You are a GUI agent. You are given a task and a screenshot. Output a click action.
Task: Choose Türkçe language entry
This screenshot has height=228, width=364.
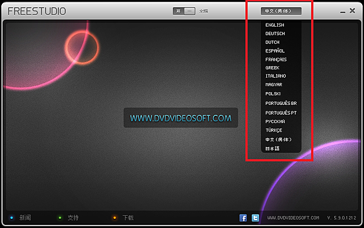point(274,130)
